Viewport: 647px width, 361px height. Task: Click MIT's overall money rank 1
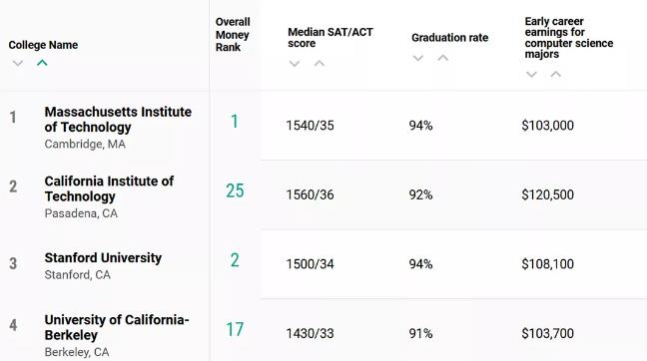235,121
